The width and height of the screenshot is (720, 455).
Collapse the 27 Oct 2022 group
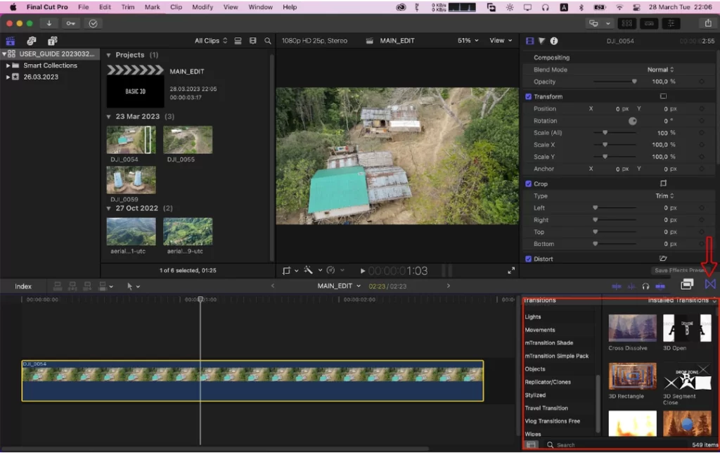(x=109, y=208)
